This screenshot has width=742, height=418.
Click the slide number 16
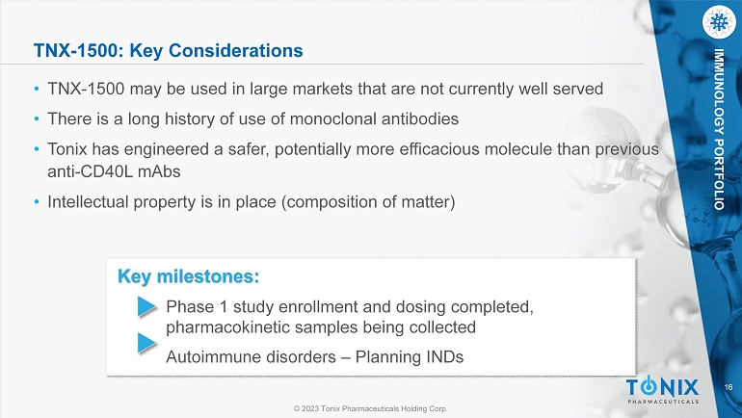click(x=729, y=387)
